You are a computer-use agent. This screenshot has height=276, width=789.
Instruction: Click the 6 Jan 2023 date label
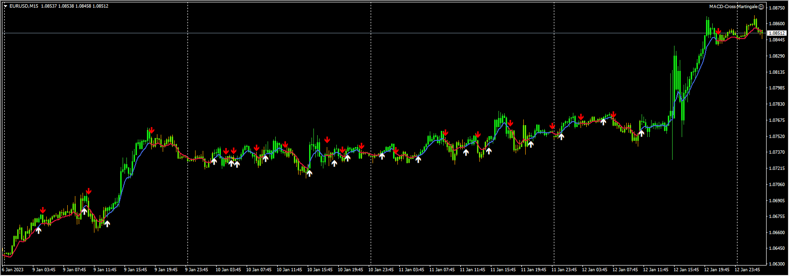click(x=12, y=270)
